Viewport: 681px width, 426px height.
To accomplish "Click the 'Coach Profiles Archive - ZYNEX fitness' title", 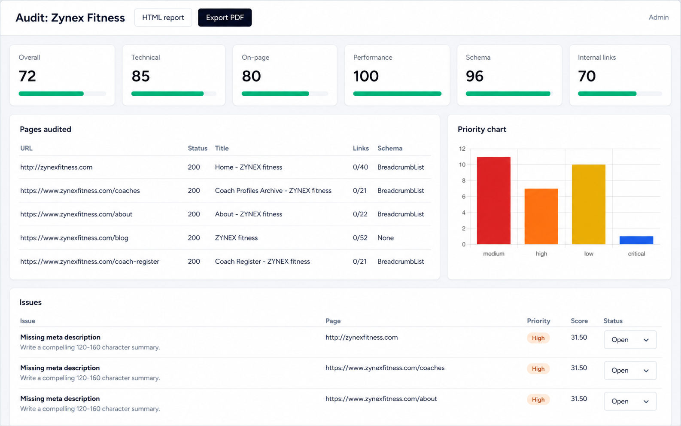I will 273,191.
